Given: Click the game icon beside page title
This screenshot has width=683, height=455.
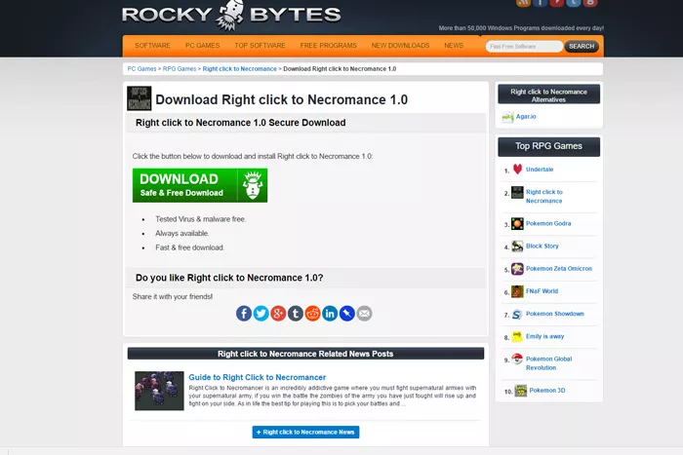Looking at the screenshot, I should point(139,98).
